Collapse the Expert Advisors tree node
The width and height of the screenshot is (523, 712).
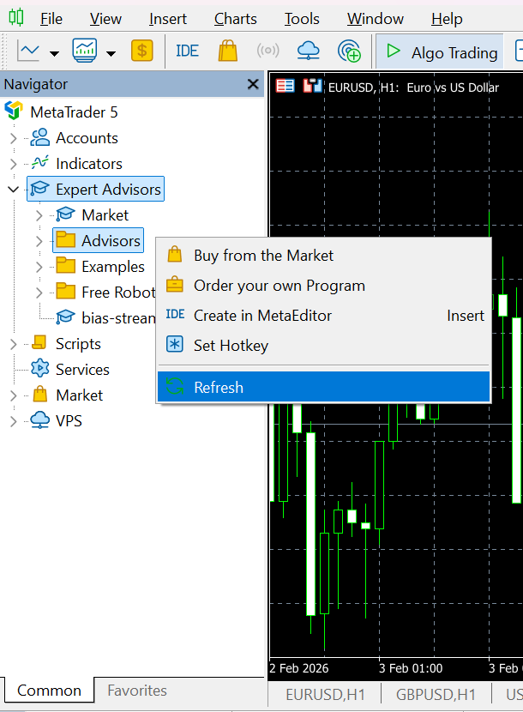pyautogui.click(x=13, y=190)
